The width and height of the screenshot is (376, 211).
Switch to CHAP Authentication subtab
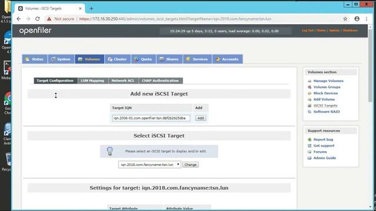160,81
